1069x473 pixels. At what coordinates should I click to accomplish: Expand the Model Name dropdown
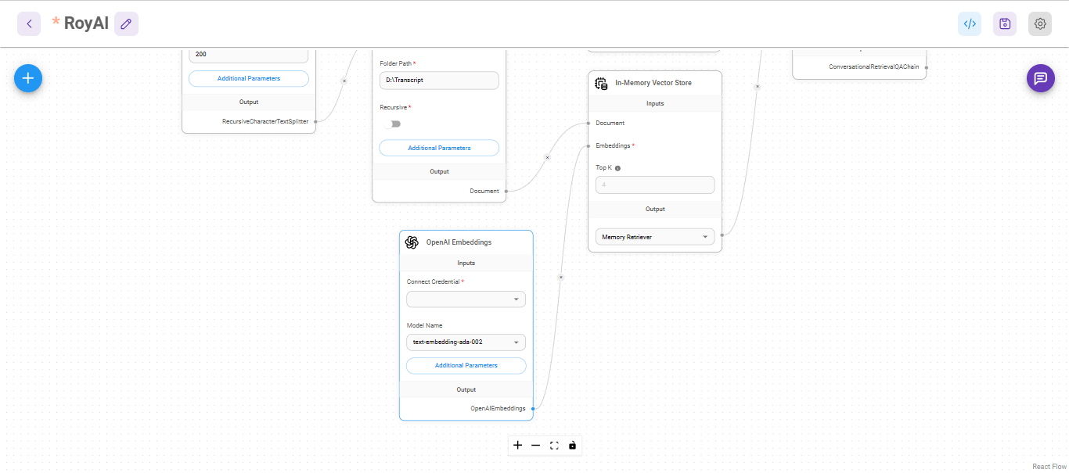click(x=466, y=342)
